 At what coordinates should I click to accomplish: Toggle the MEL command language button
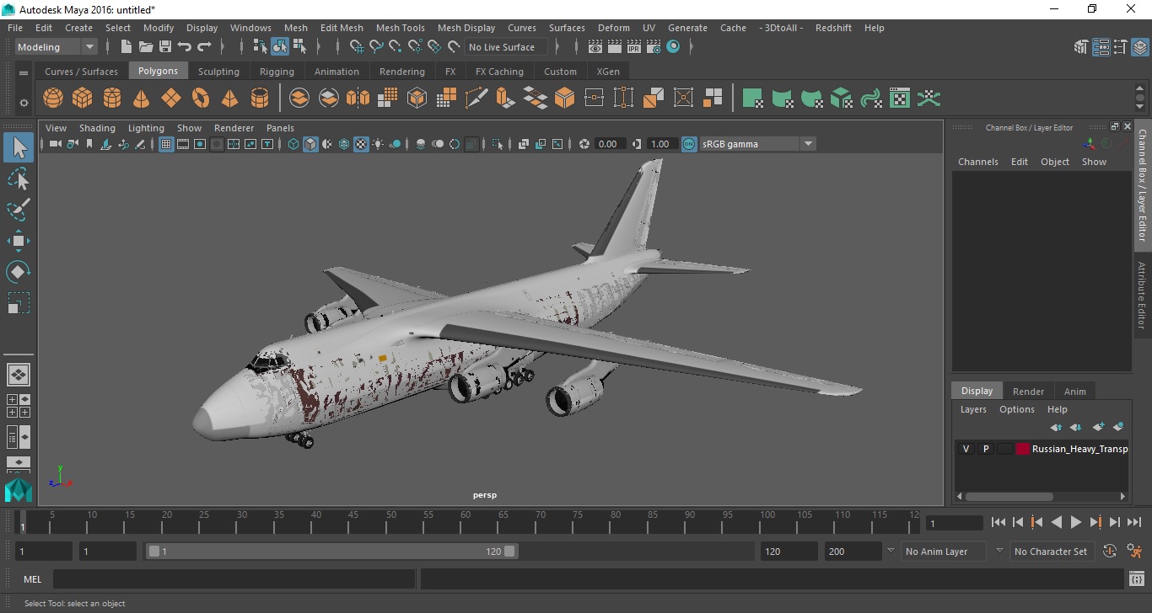(x=32, y=579)
